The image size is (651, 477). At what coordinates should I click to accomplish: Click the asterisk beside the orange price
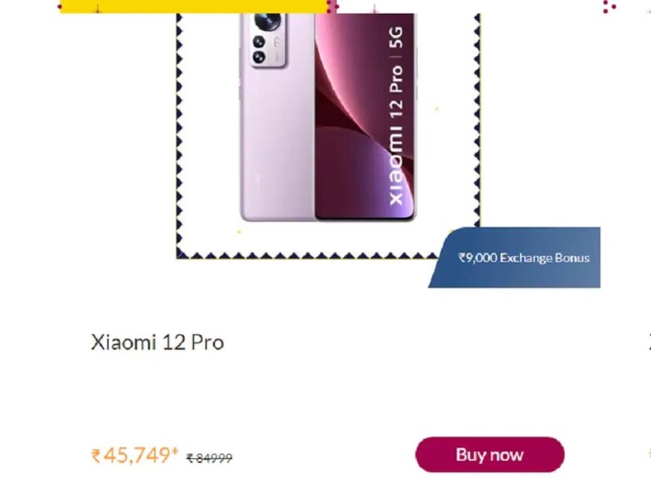(x=175, y=450)
